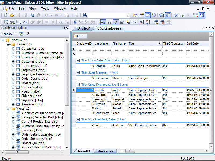Click the FirstName cell containing Margaret

pos(120,99)
